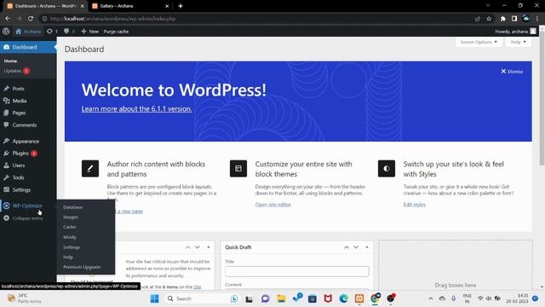This screenshot has width=545, height=307.
Task: Open a new browser tab
Action: tap(181, 6)
